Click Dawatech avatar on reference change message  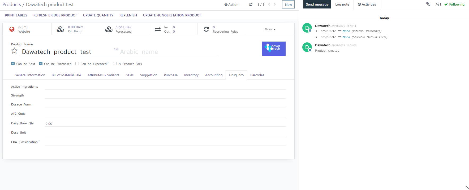pos(307,28)
